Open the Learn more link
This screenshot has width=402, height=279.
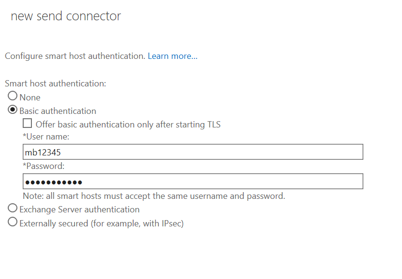pos(172,56)
